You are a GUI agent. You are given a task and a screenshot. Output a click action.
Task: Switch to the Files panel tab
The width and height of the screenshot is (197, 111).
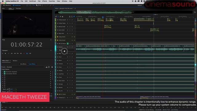(3, 9)
